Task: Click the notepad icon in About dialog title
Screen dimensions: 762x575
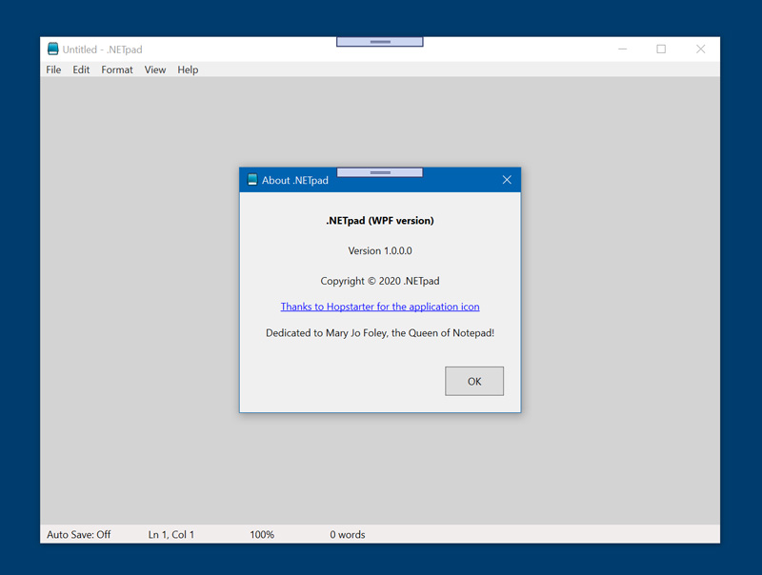Action: [252, 180]
